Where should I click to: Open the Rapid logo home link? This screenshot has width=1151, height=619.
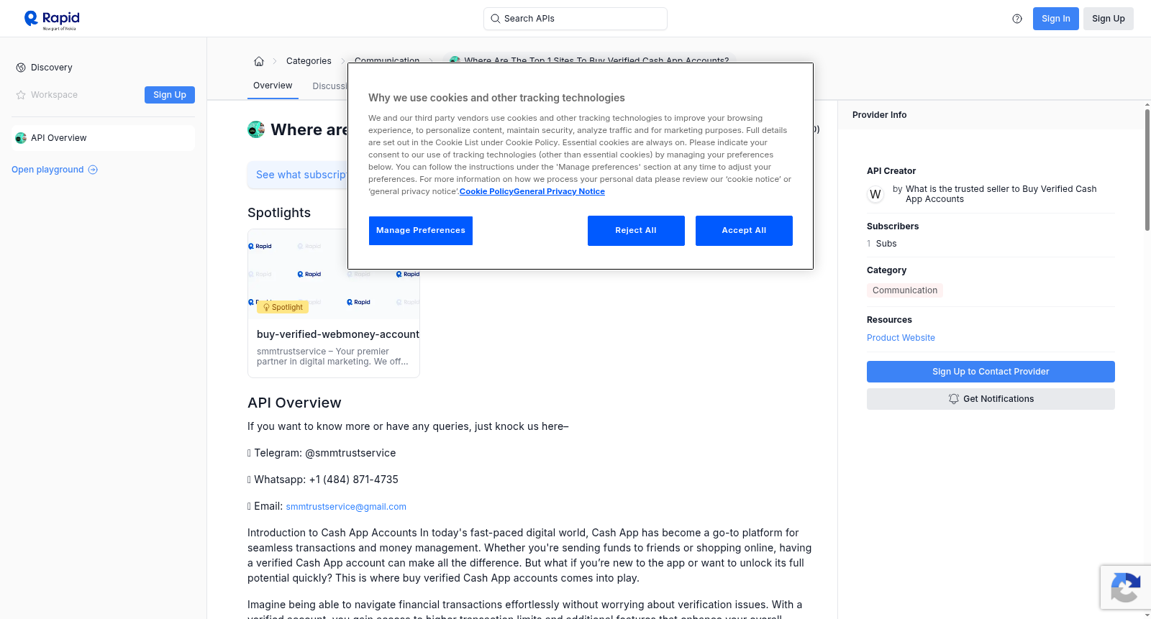52,19
